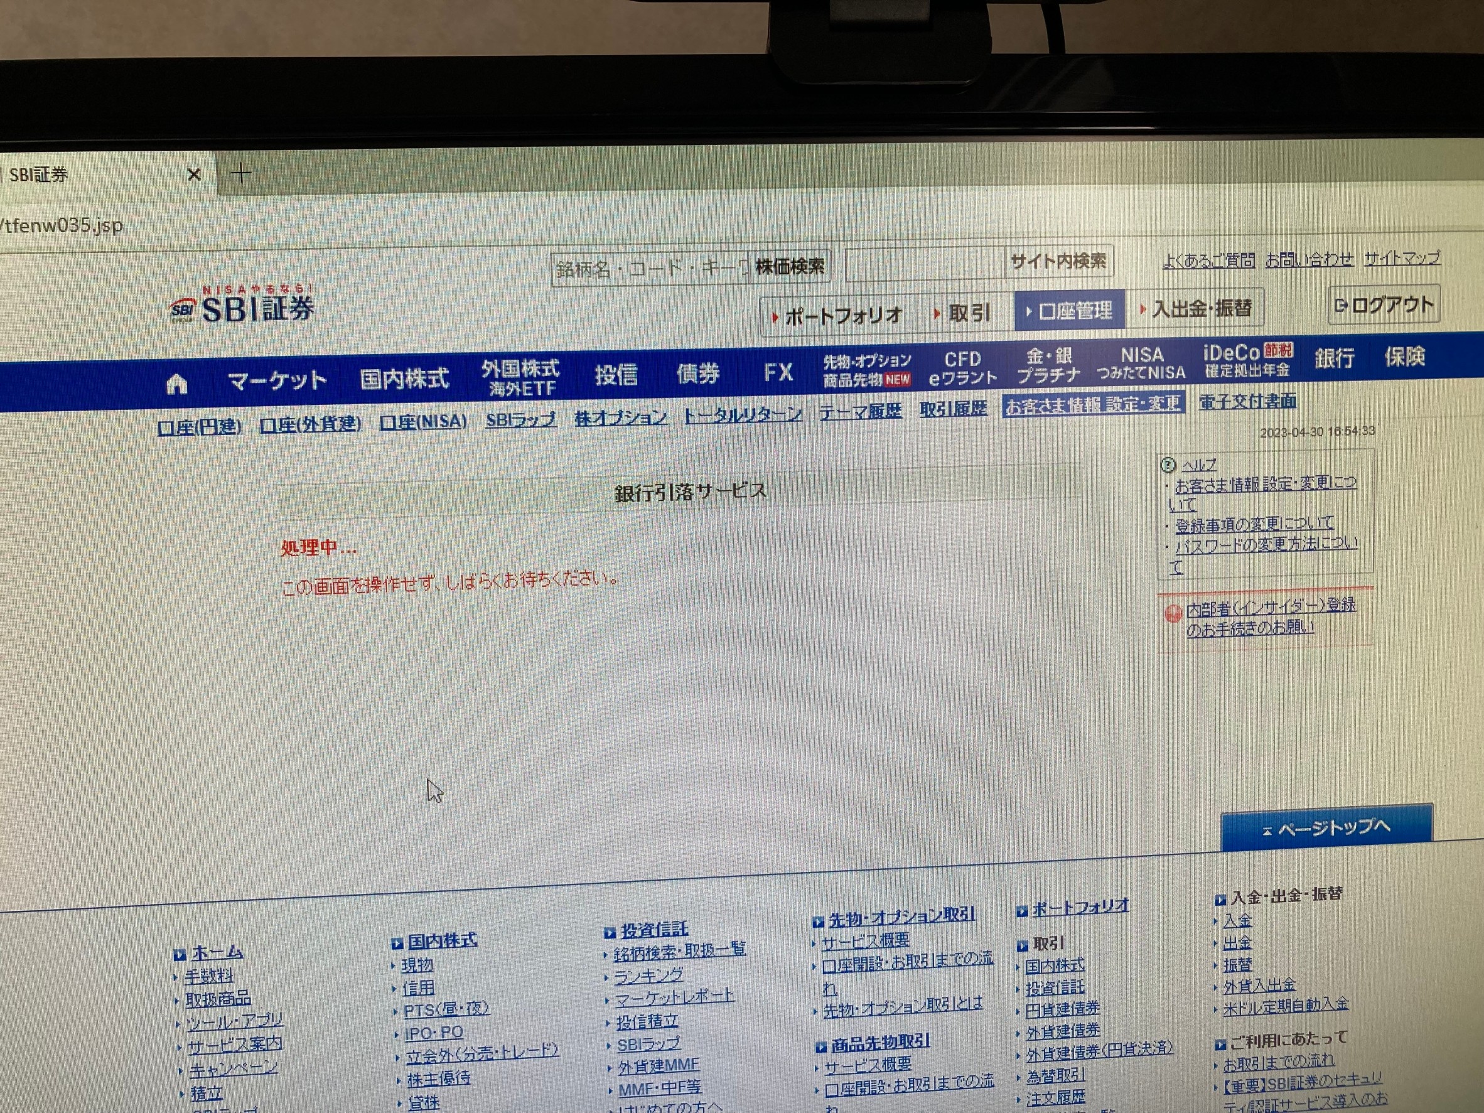Select お客さま情報 設定・変更 submenu
1484x1113 pixels.
[1093, 404]
